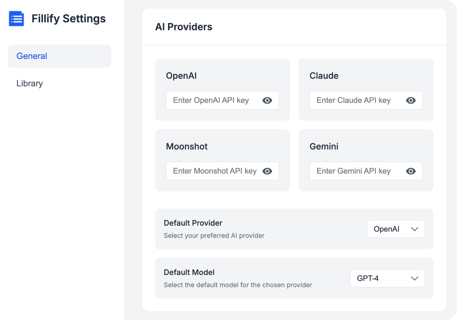The width and height of the screenshot is (457, 320).
Task: Show the OpenAI API key with eye icon
Action: coord(267,100)
